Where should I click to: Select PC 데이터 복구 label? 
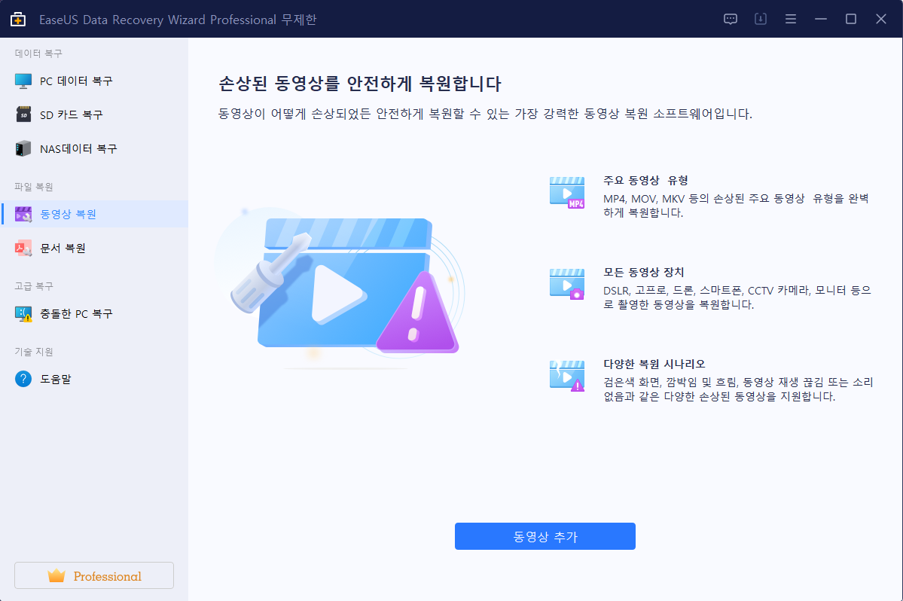pyautogui.click(x=76, y=81)
